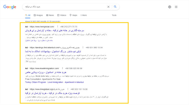Switch to the Images tab
The width and height of the screenshot is (189, 105).
[x=38, y=15]
